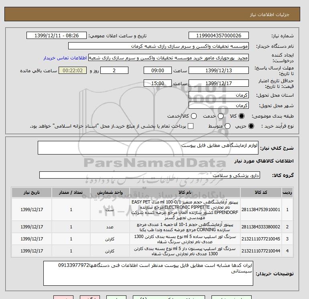Click the unit cell ست in row 1
Image resolution: width=309 pixels, height=299 pixels.
coord(110,210)
